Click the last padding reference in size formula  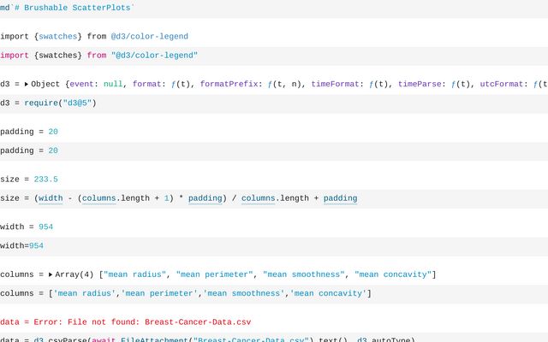[340, 198]
